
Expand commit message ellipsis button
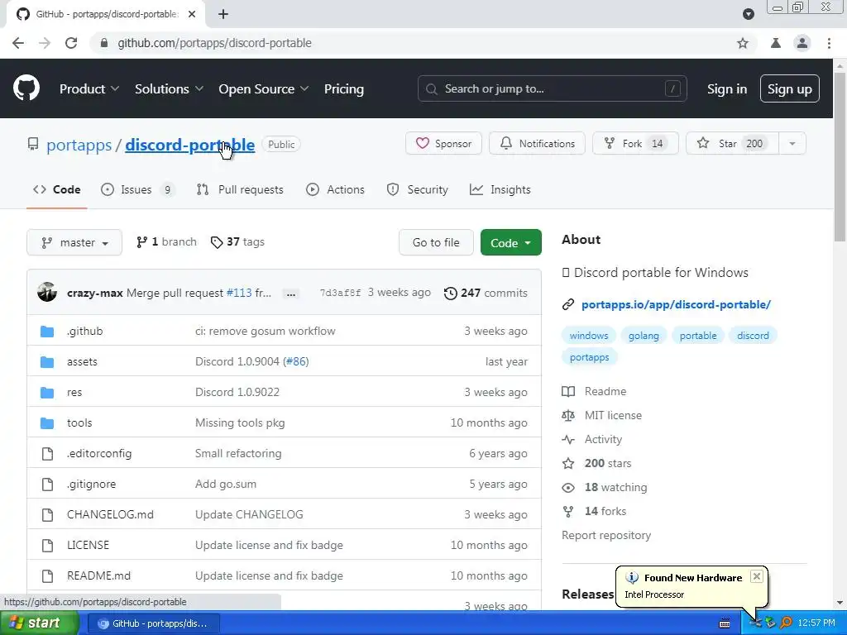(x=290, y=294)
